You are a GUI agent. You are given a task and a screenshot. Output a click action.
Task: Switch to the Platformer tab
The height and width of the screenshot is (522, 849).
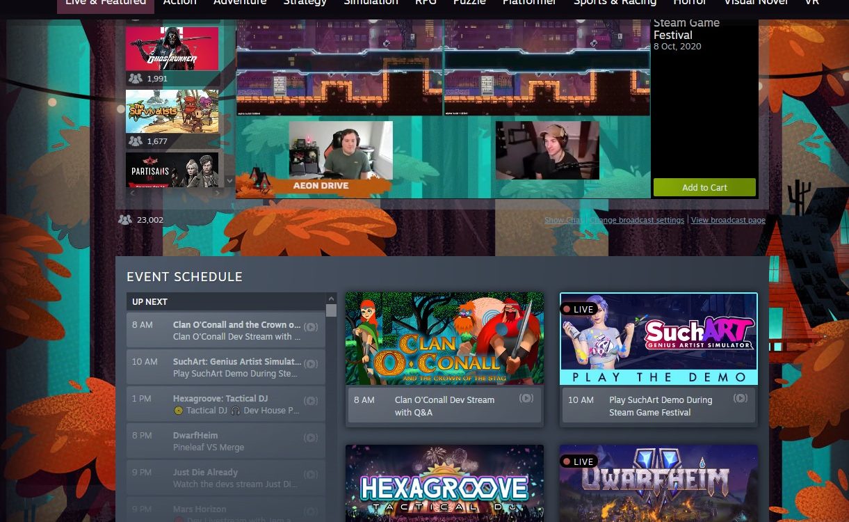[x=529, y=2]
